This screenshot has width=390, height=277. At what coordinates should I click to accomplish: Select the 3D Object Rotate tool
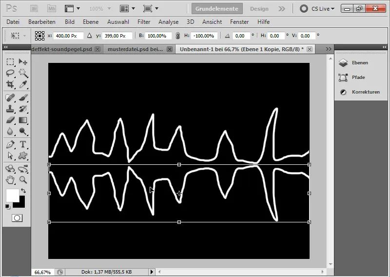tap(10, 169)
